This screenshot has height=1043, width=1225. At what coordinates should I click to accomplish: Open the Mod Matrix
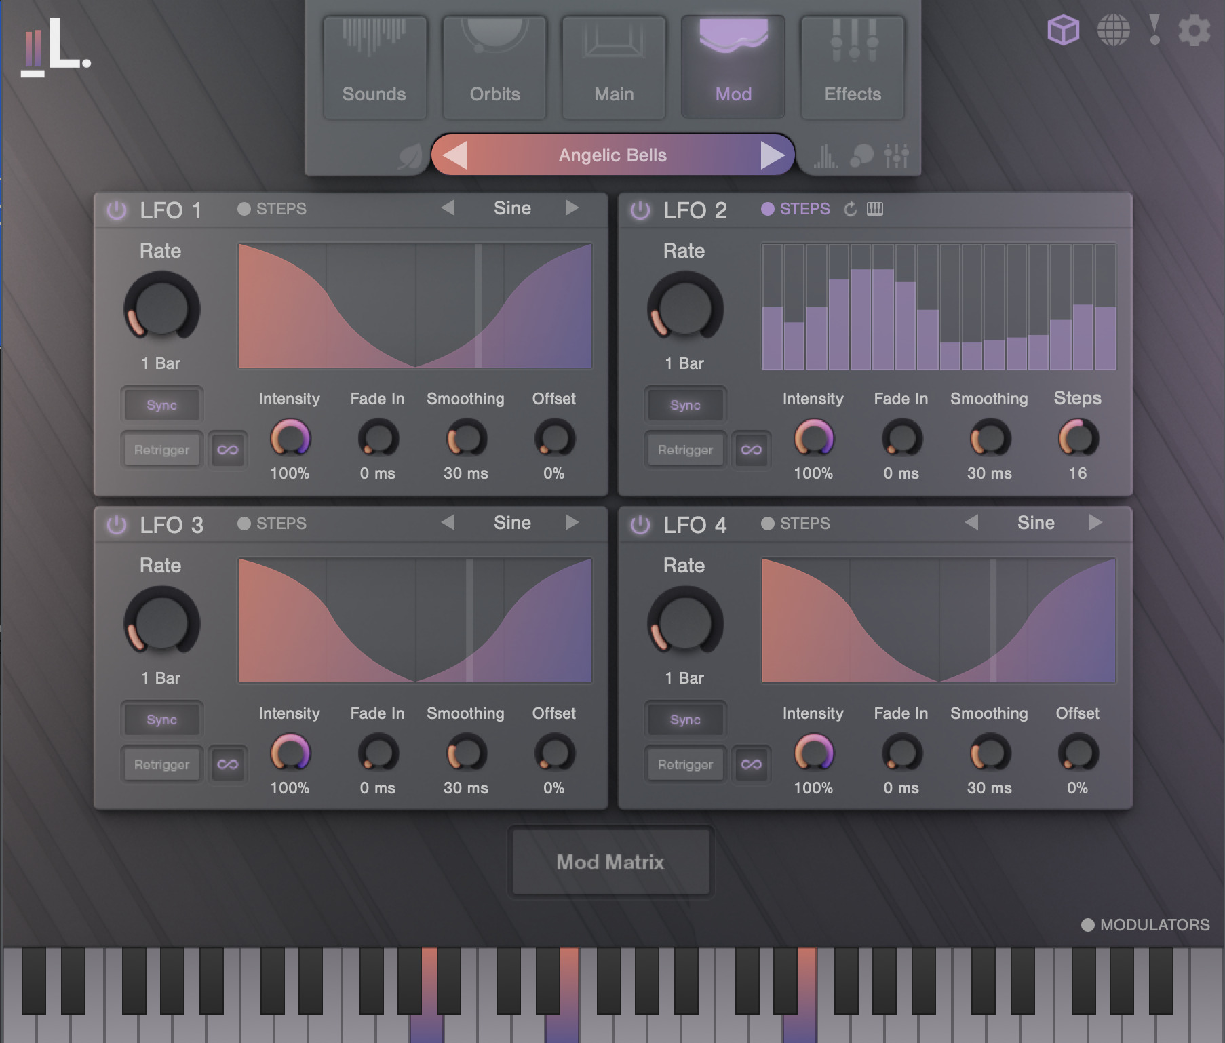point(610,862)
